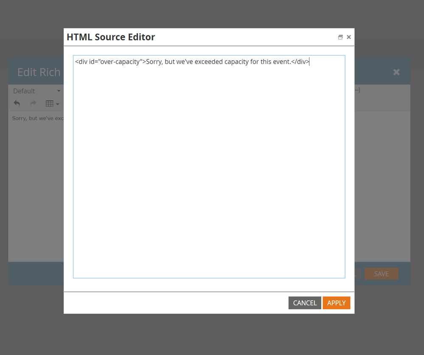Click the redo arrow icon
This screenshot has width=424, height=355.
33,104
